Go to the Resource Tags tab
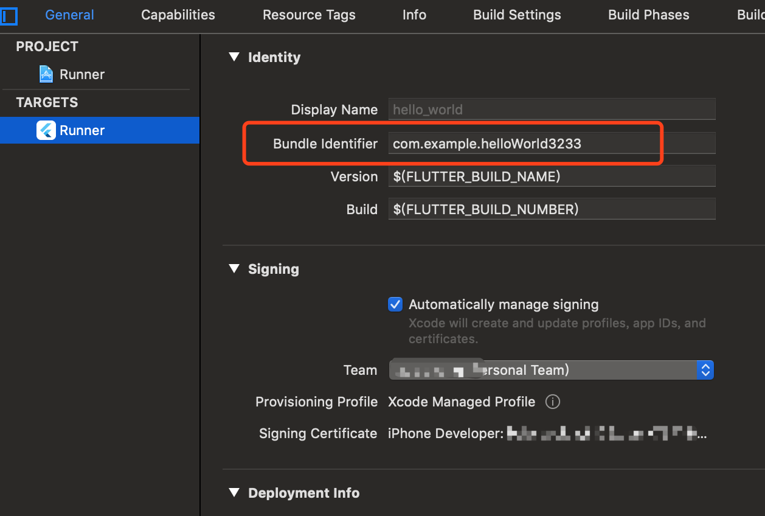Image resolution: width=765 pixels, height=516 pixels. tap(309, 15)
